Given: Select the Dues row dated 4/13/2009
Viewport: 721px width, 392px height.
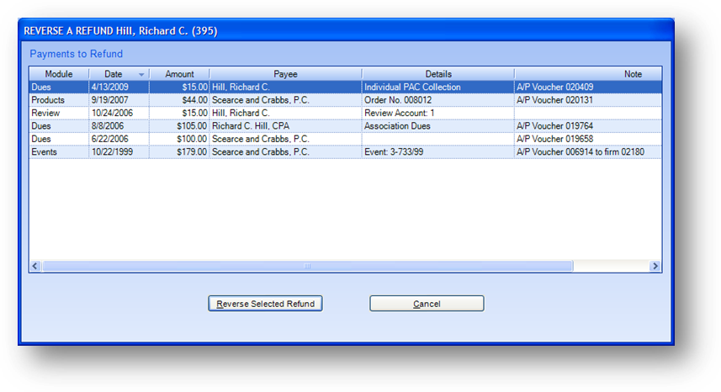Looking at the screenshot, I should [x=59, y=87].
